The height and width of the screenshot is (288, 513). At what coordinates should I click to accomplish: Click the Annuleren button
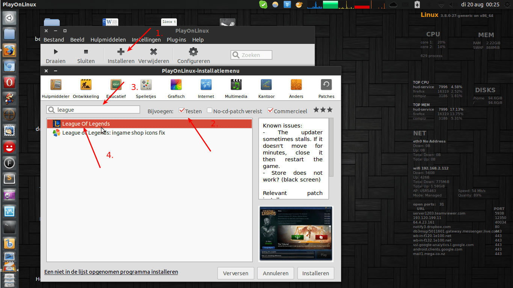(x=276, y=273)
